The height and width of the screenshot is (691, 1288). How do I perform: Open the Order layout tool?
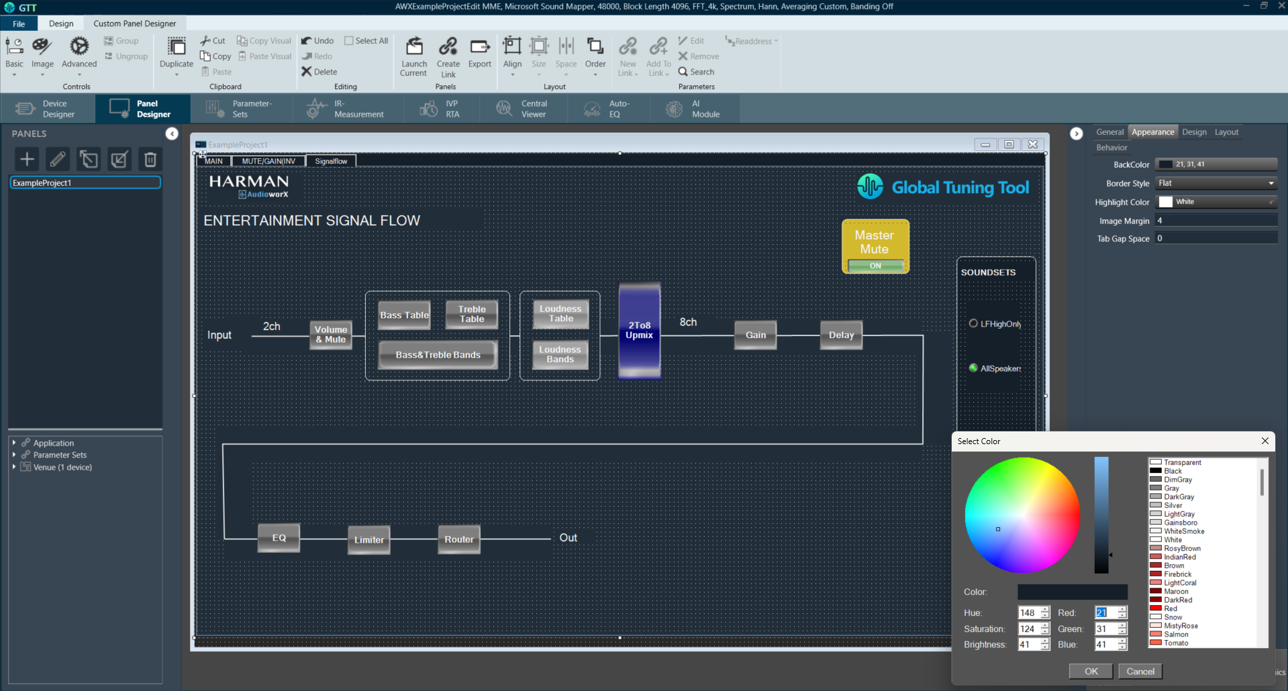595,56
